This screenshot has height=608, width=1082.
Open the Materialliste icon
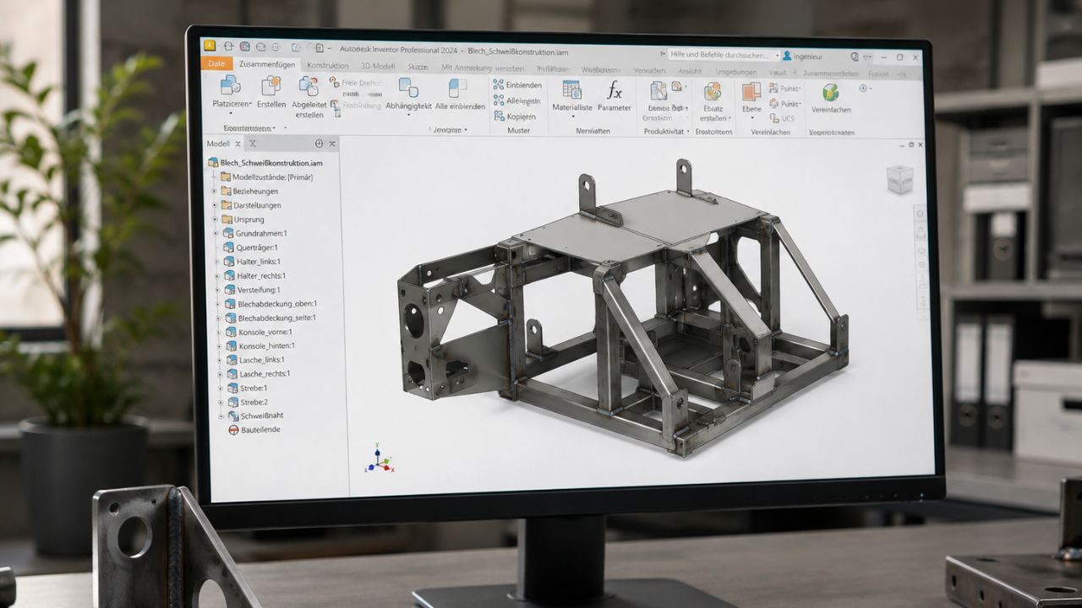coord(572,90)
